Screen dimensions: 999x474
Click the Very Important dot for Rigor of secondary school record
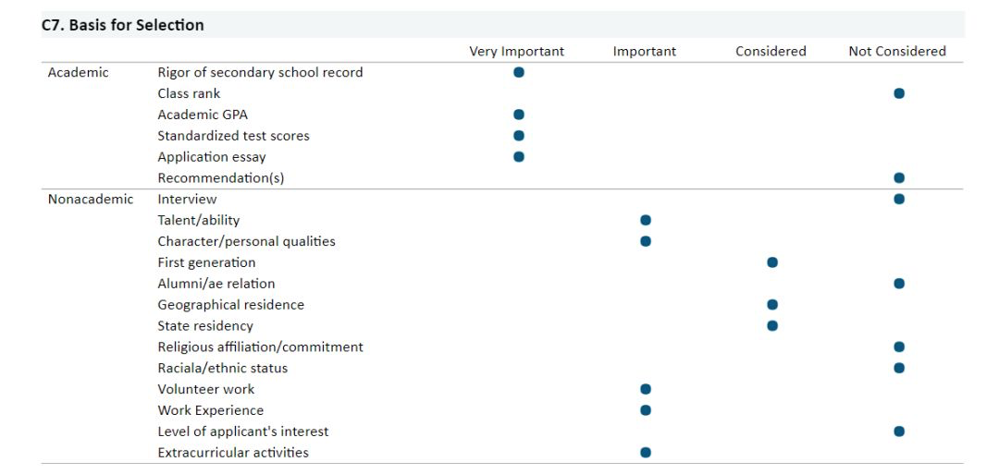519,72
